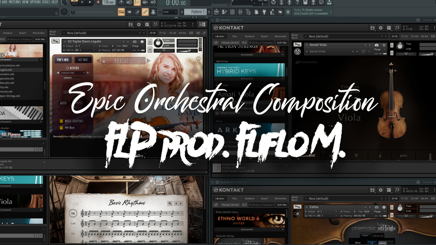Toggle the orange link icon in FL toolbar
Viewport: 436px width, 245px height.
pyautogui.click(x=145, y=12)
